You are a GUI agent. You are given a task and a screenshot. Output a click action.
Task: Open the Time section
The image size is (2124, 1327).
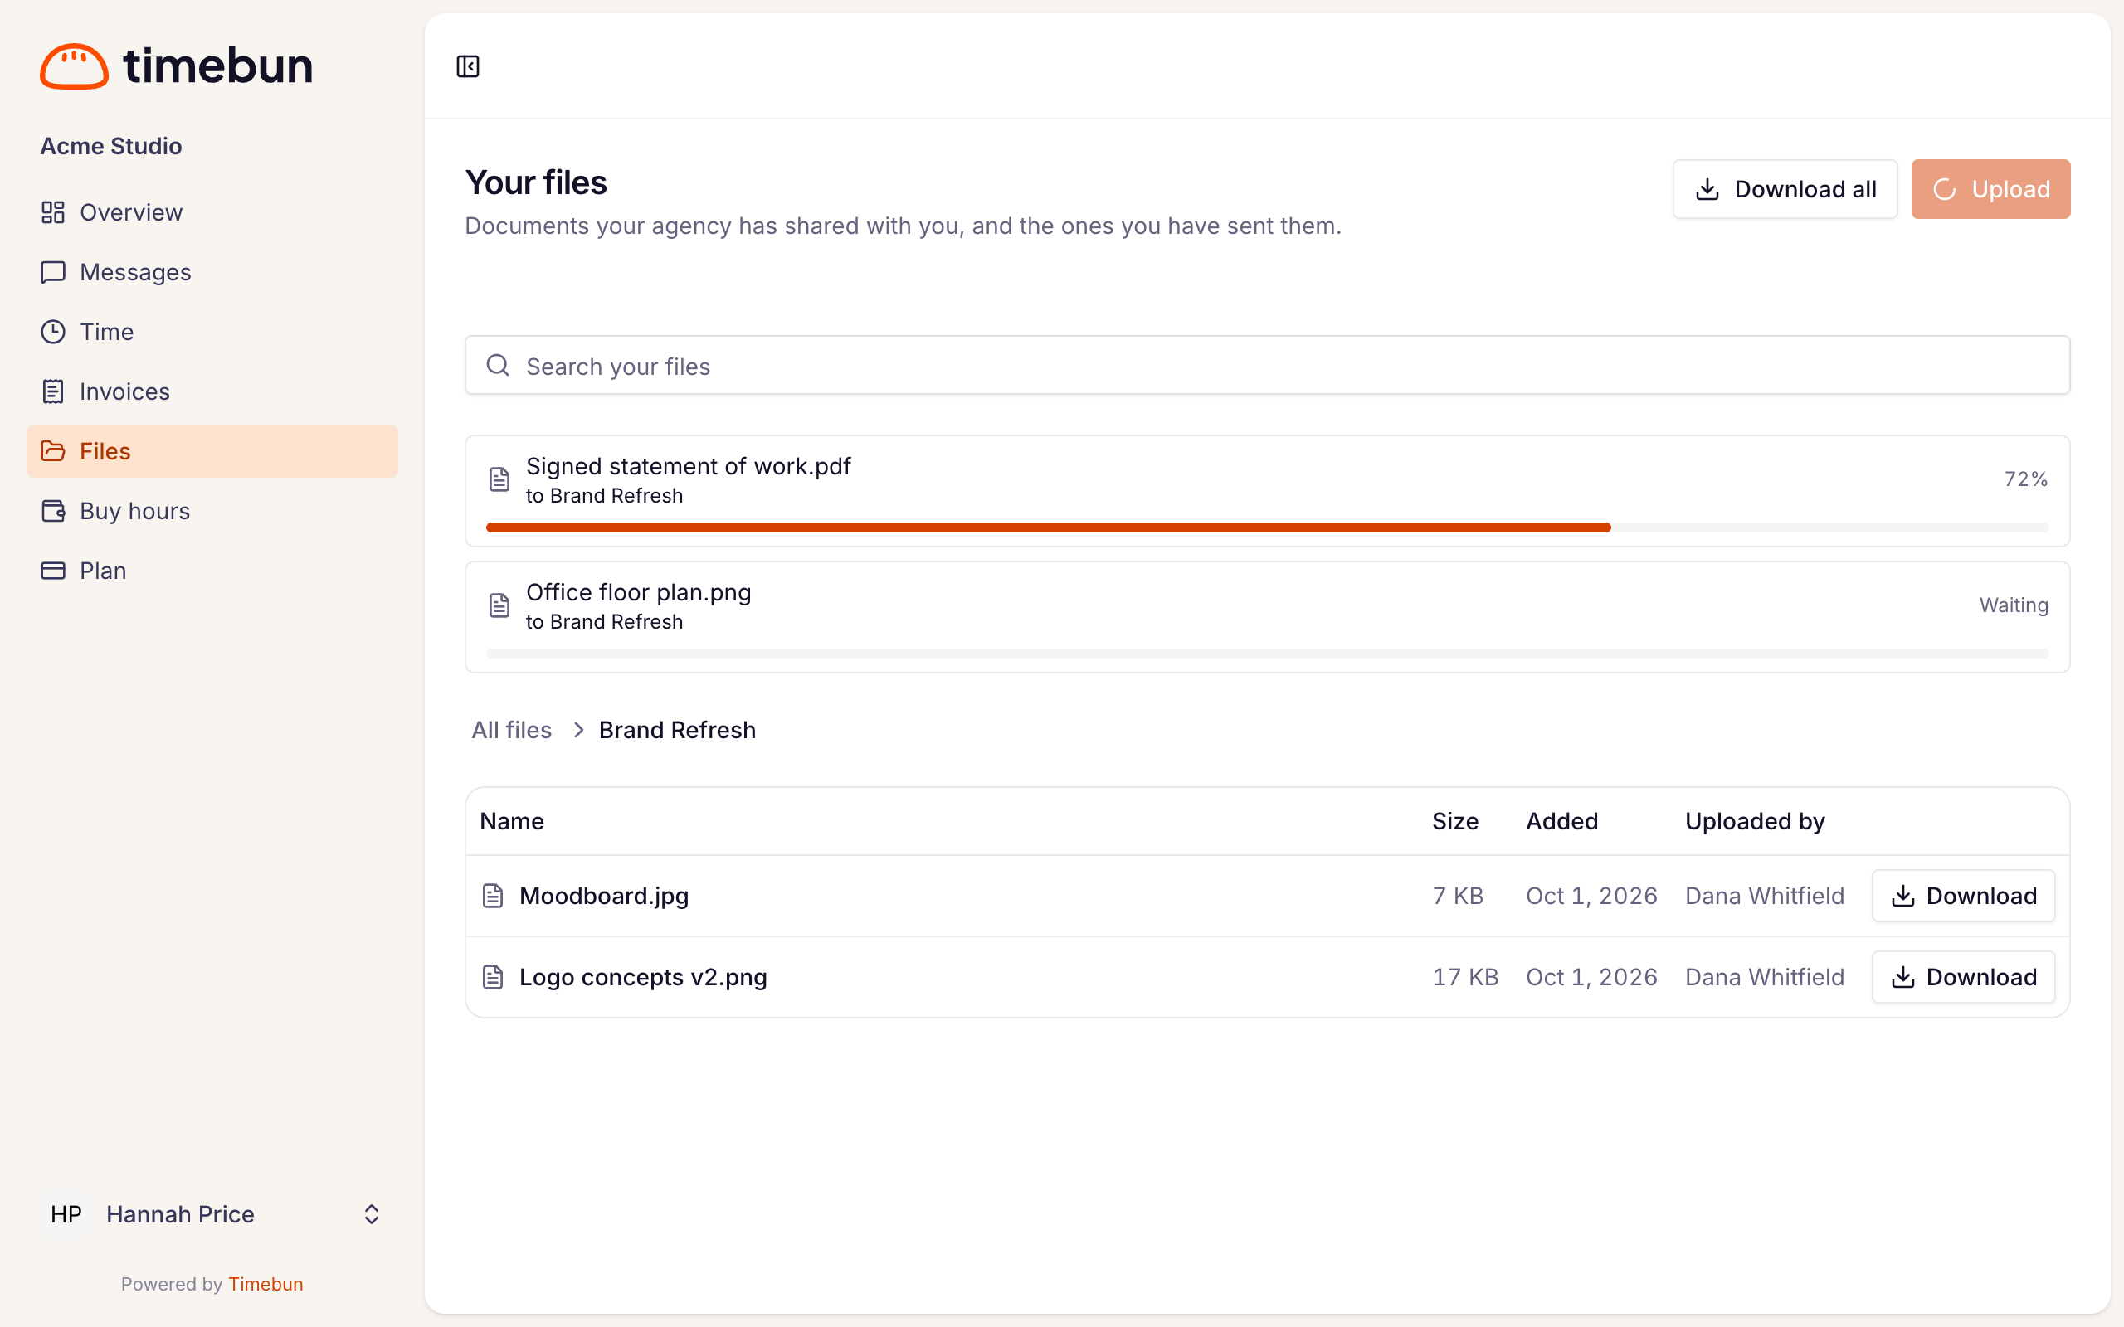point(212,332)
